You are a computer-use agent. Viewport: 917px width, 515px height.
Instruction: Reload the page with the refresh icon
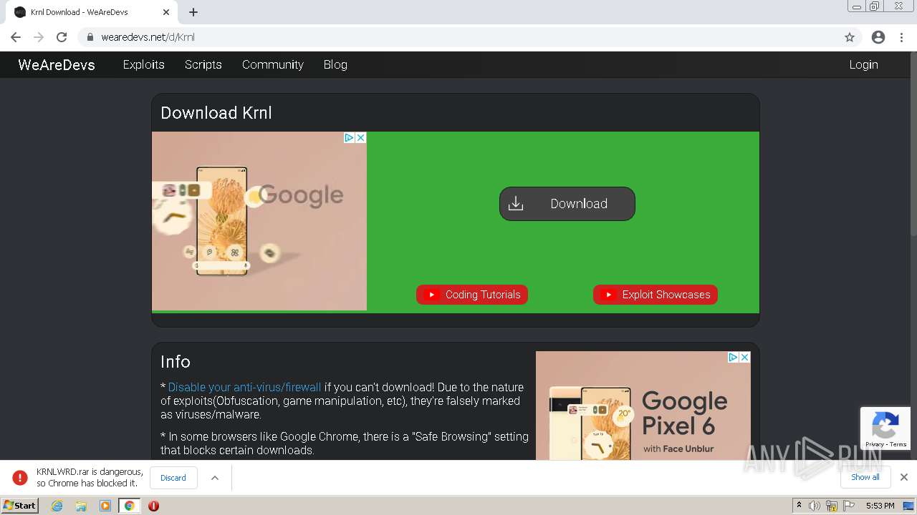coord(62,37)
